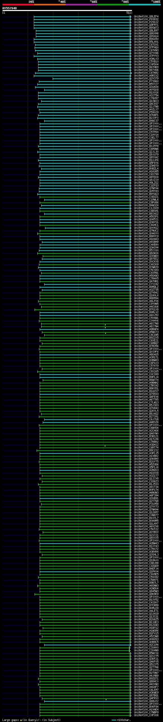Select hit label UniRef100_C6TN92

(146, 73)
